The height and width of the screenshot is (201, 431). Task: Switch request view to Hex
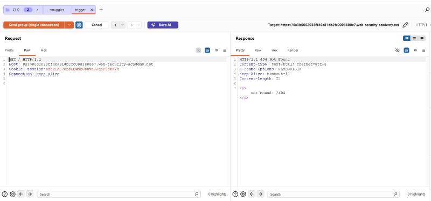(x=44, y=50)
